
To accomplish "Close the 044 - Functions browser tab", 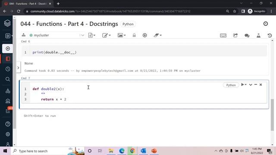I will 50,4.
